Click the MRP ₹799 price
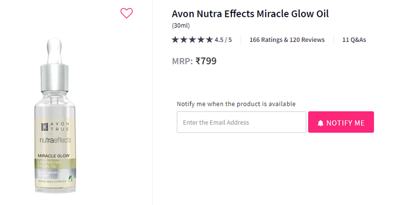The image size is (393, 205). click(194, 61)
